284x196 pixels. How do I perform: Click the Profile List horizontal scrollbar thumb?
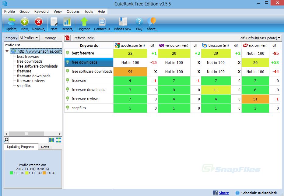[x=26, y=134]
